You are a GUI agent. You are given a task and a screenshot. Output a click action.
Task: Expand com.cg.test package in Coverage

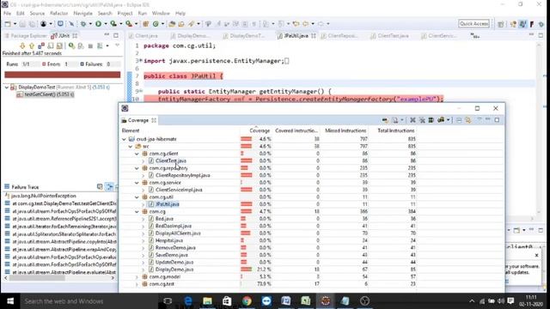point(137,284)
